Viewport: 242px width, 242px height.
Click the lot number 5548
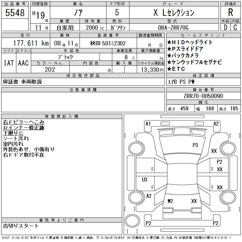click(15, 13)
